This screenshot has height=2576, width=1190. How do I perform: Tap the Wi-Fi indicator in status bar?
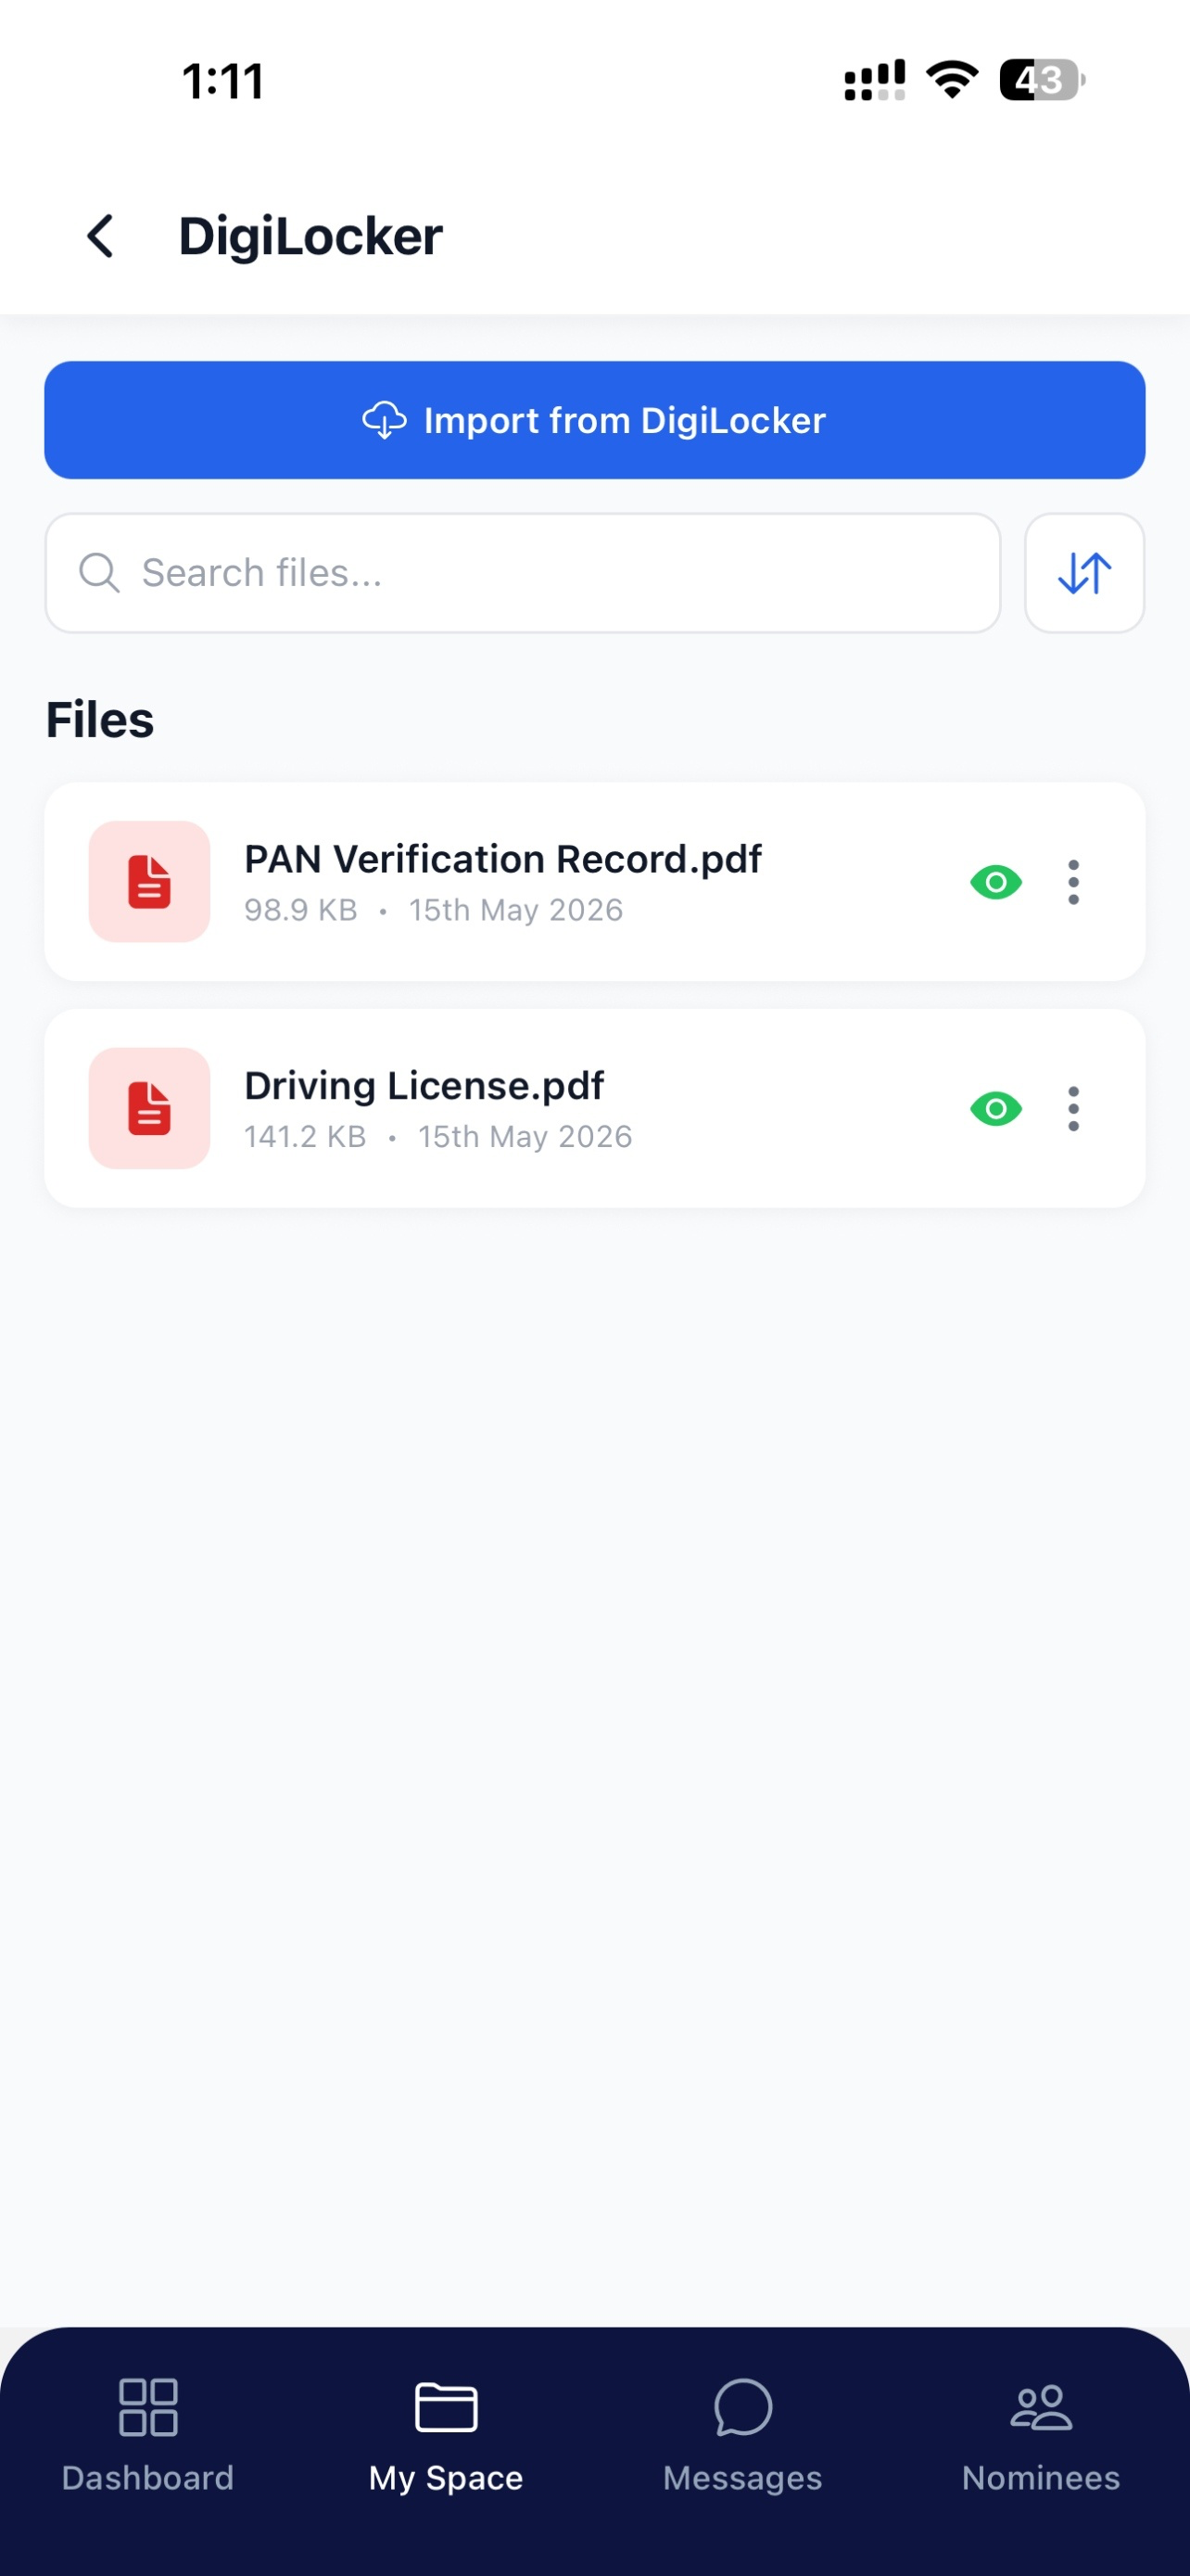click(952, 80)
